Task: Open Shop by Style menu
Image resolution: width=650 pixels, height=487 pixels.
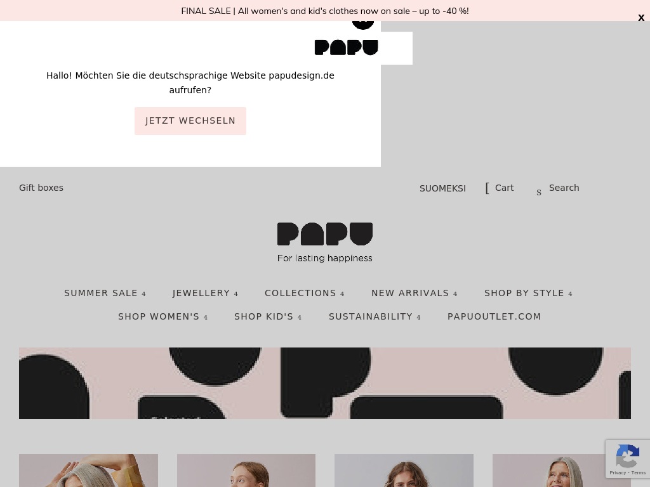Action: pos(528,293)
